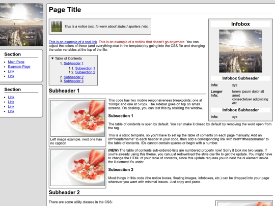This screenshot has width=275, height=206.
Task: Click the Page Title heading
Action: [x=65, y=10]
